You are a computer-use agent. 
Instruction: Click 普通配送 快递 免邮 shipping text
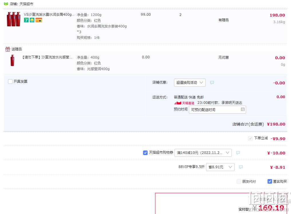[x=189, y=97]
